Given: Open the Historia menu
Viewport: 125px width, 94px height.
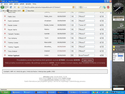Looking at the screenshot, I should (16, 4).
